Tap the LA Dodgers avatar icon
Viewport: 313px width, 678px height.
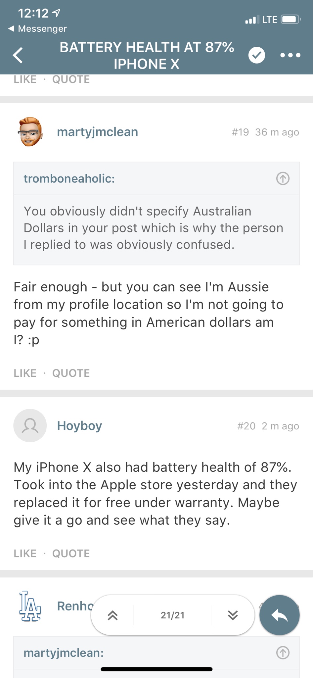tap(30, 606)
